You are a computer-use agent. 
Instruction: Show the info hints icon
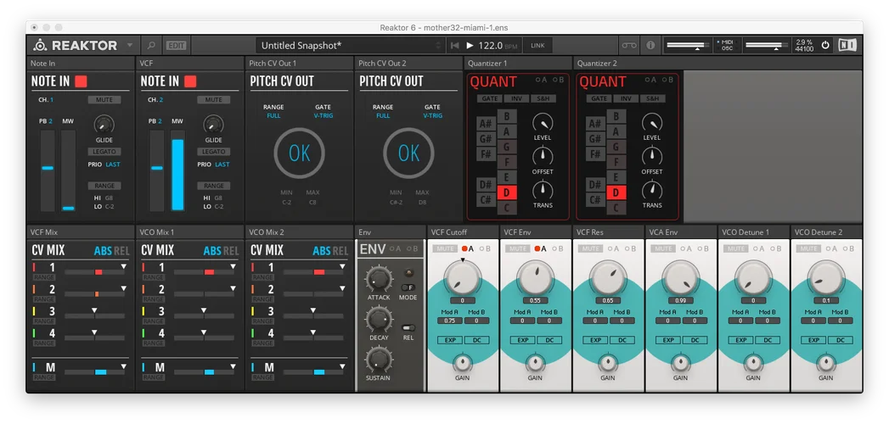click(x=650, y=45)
